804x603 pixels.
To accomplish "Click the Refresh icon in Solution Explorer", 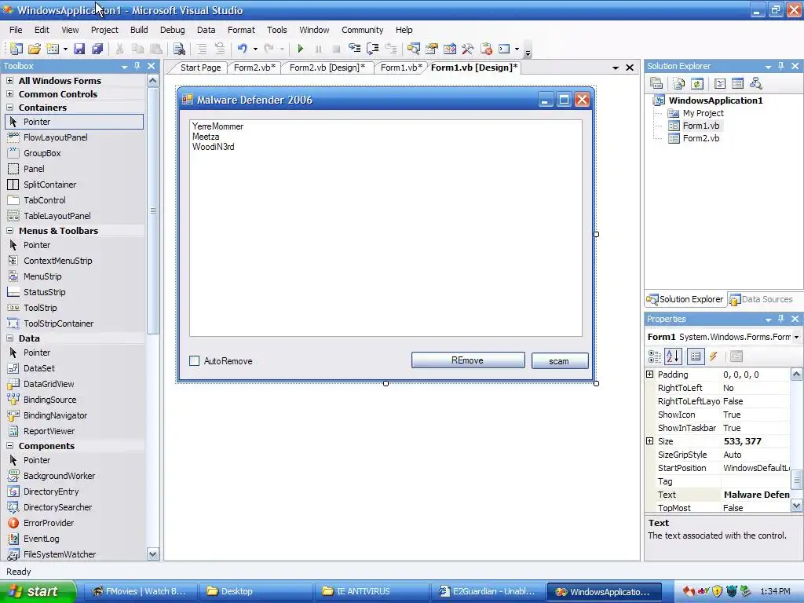I will (x=697, y=83).
